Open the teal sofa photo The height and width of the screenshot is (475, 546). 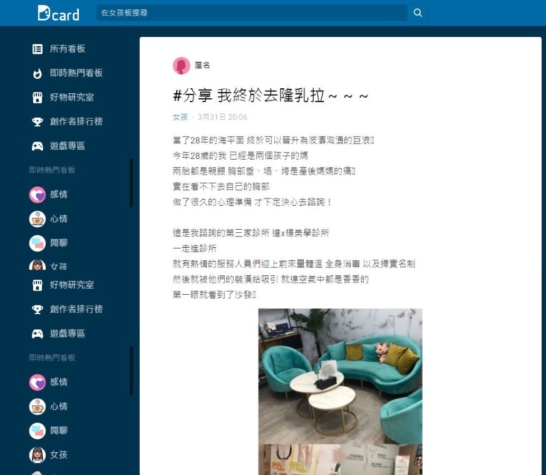coord(340,376)
